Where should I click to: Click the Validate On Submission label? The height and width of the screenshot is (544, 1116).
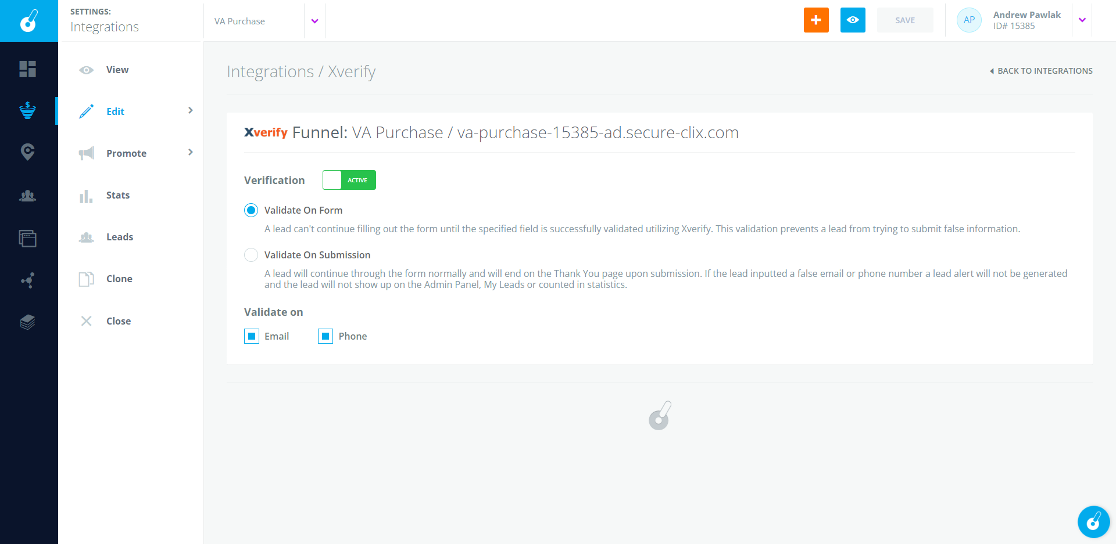317,255
